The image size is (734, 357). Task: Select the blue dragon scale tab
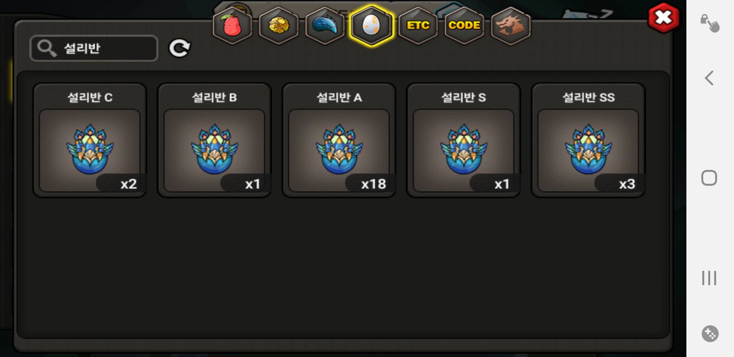[x=325, y=25]
